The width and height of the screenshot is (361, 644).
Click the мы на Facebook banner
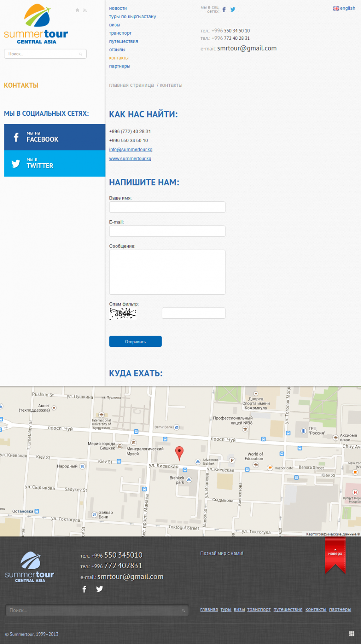55,137
